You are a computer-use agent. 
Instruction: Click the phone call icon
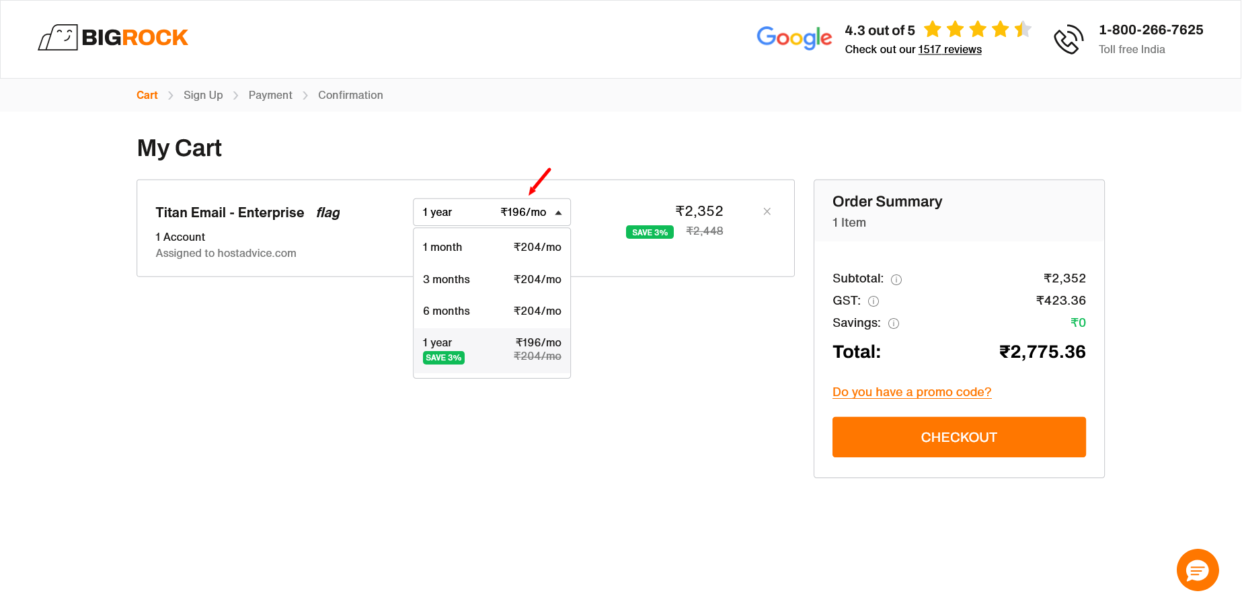click(x=1069, y=40)
